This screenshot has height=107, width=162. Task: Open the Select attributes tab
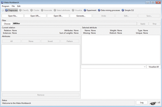(x=62, y=10)
